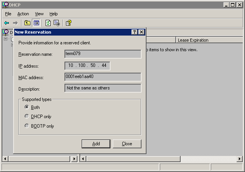Click the Forward arrow toolbar icon
Viewport: 245px width, 172px height.
[x=15, y=23]
